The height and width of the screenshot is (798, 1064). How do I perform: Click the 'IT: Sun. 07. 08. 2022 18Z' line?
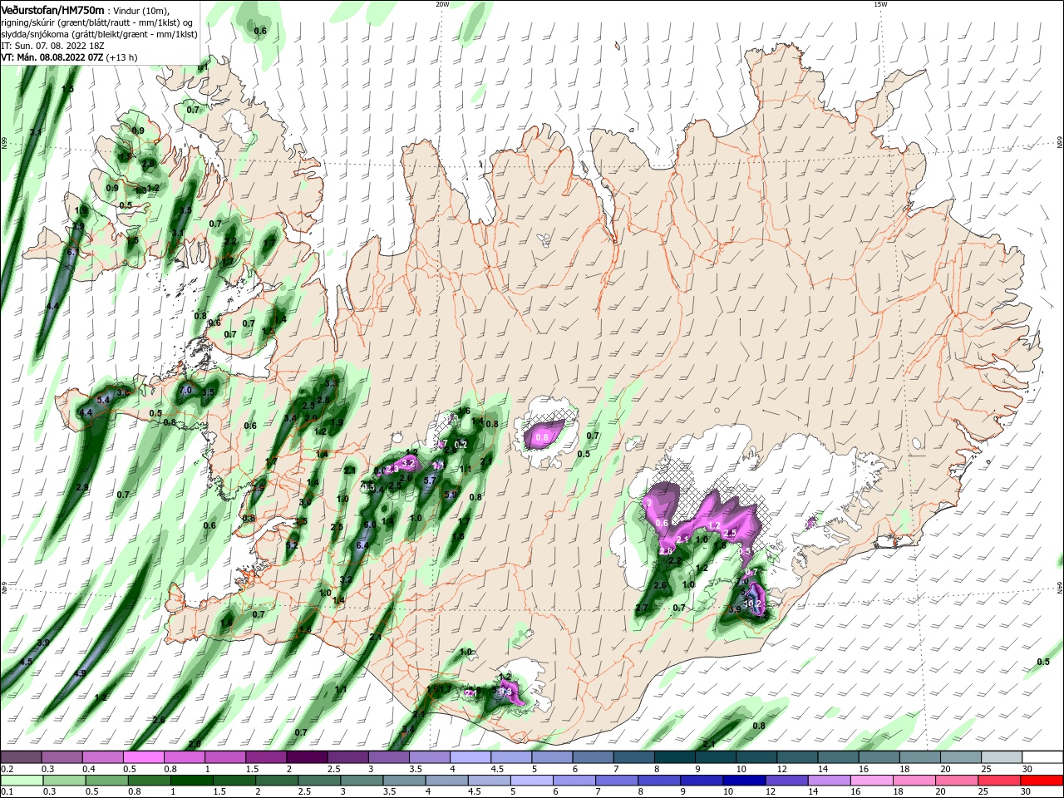tap(52, 46)
